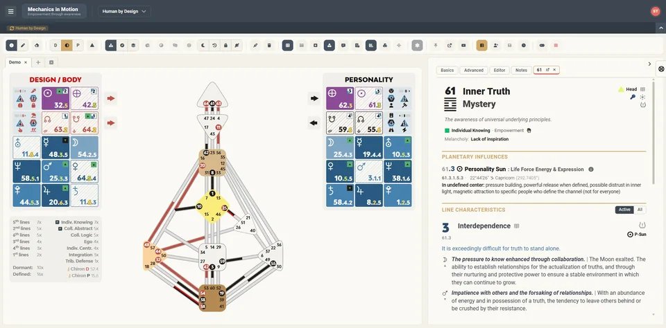Click the pink square stop icon

556,46
